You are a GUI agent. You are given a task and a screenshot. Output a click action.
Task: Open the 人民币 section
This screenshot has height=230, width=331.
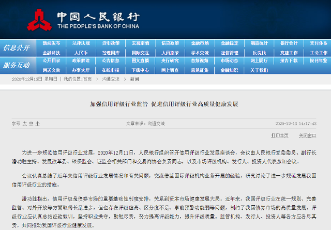[x=81, y=53]
